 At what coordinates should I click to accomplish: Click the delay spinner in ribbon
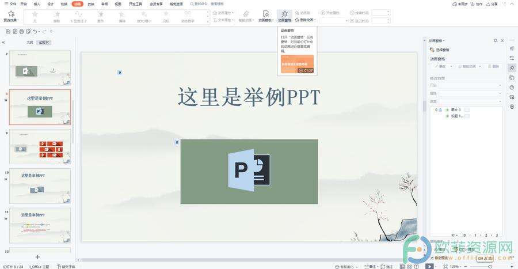click(x=381, y=21)
